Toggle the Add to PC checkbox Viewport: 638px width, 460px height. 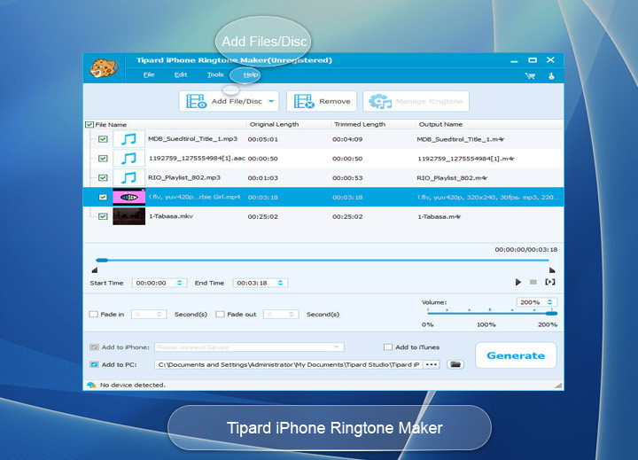(x=94, y=365)
